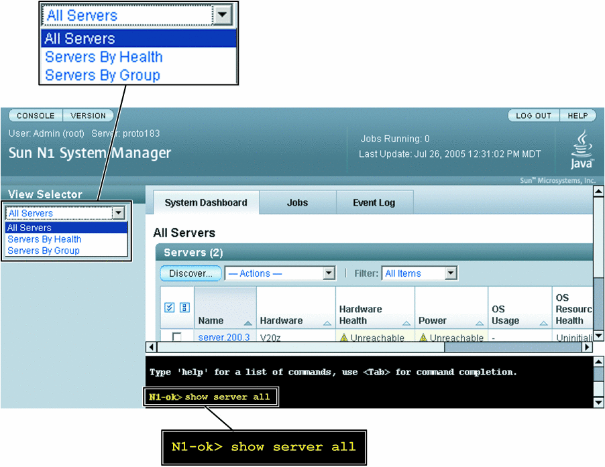605x467 pixels.
Task: Click the Discover... button
Action: [x=190, y=273]
